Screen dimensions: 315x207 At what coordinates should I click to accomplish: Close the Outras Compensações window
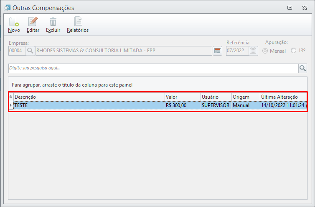click(305, 8)
